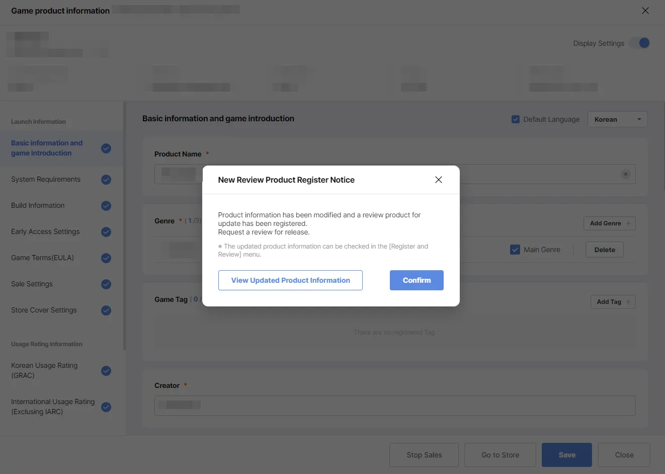Open the Game Terms(EULA) section

[x=43, y=258]
